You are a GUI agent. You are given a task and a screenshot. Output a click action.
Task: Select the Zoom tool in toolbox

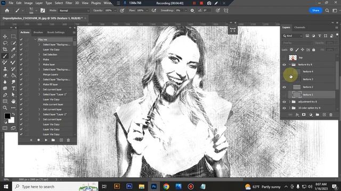pos(5,108)
